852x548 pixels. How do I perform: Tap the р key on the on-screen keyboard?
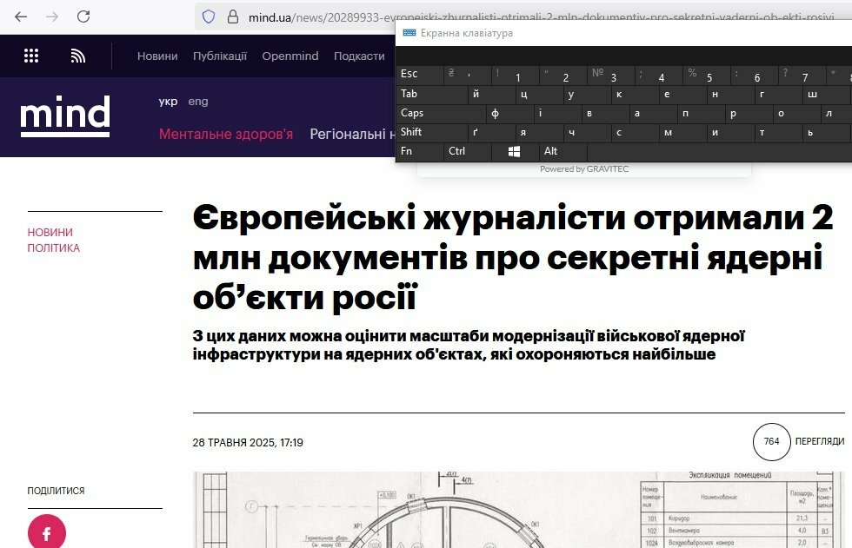[x=749, y=113]
